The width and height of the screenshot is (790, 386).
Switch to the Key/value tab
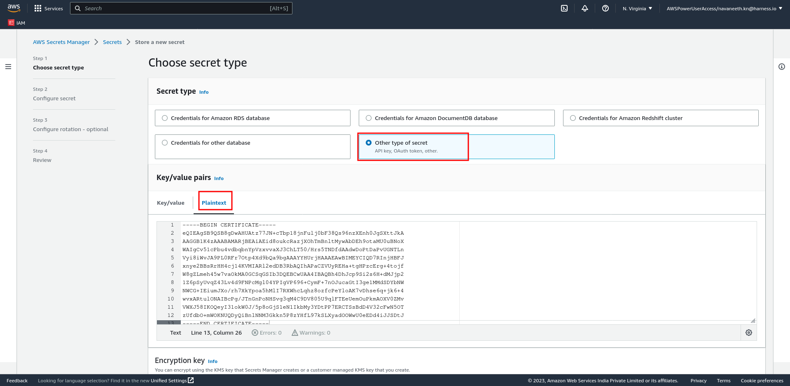point(171,203)
